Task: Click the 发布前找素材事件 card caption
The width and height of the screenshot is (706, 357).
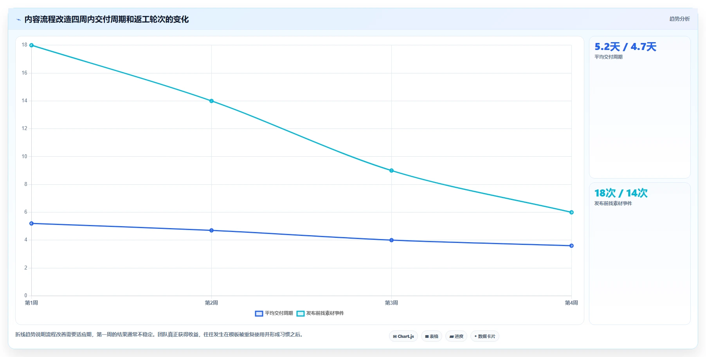Action: 613,203
